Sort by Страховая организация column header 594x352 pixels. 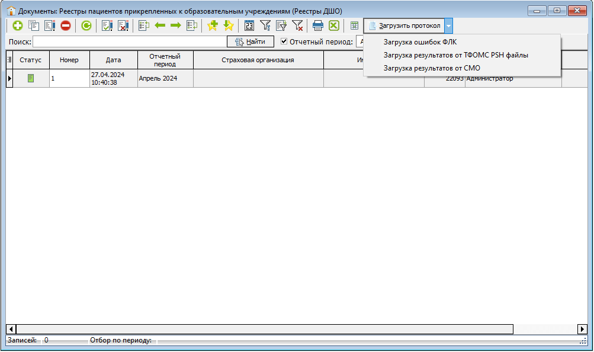[x=258, y=60]
